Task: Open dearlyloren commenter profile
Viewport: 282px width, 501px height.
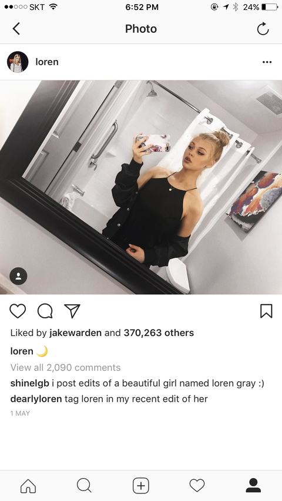Action: point(36,399)
